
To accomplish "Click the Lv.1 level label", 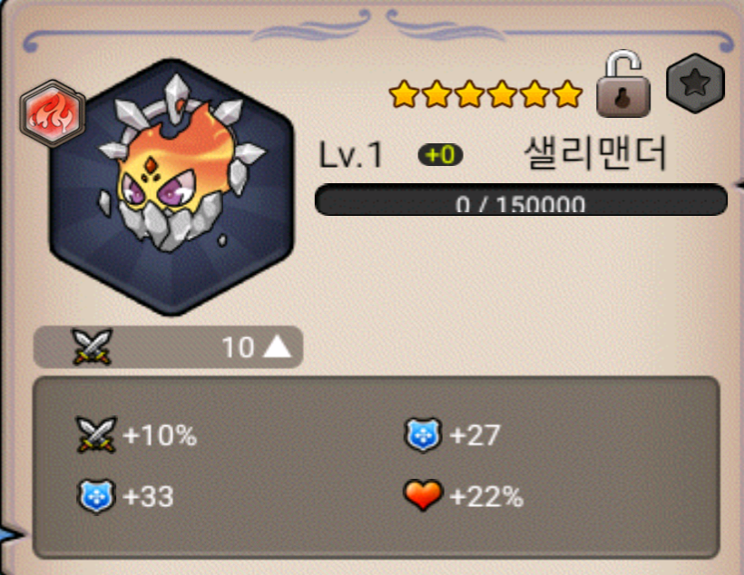I will [x=350, y=155].
